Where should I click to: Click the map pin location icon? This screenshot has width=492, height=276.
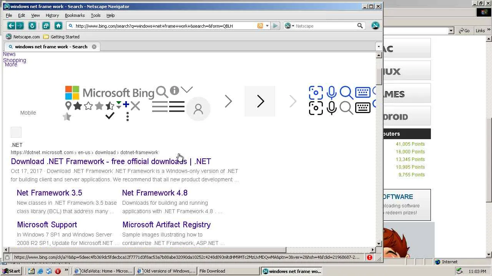68,106
